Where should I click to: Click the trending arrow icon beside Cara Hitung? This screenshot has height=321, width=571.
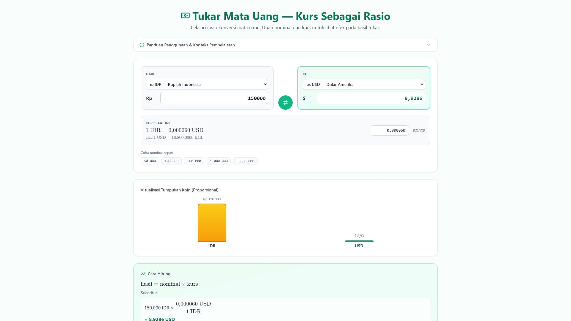(143, 274)
